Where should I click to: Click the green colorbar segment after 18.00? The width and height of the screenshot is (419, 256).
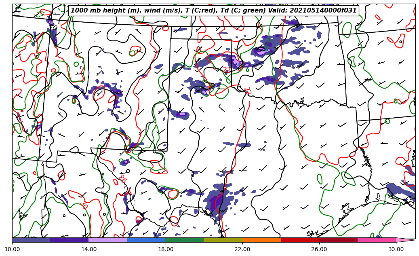tap(185, 240)
